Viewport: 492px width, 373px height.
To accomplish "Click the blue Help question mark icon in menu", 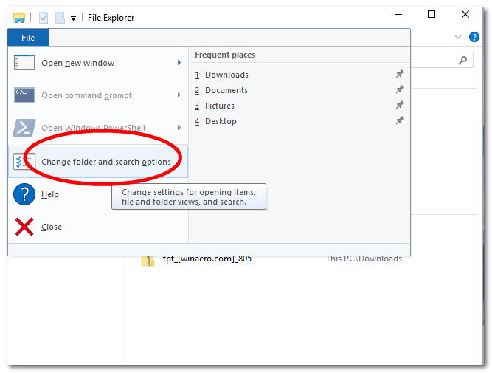I will click(x=24, y=194).
